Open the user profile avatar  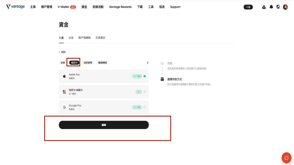(x=285, y=7)
